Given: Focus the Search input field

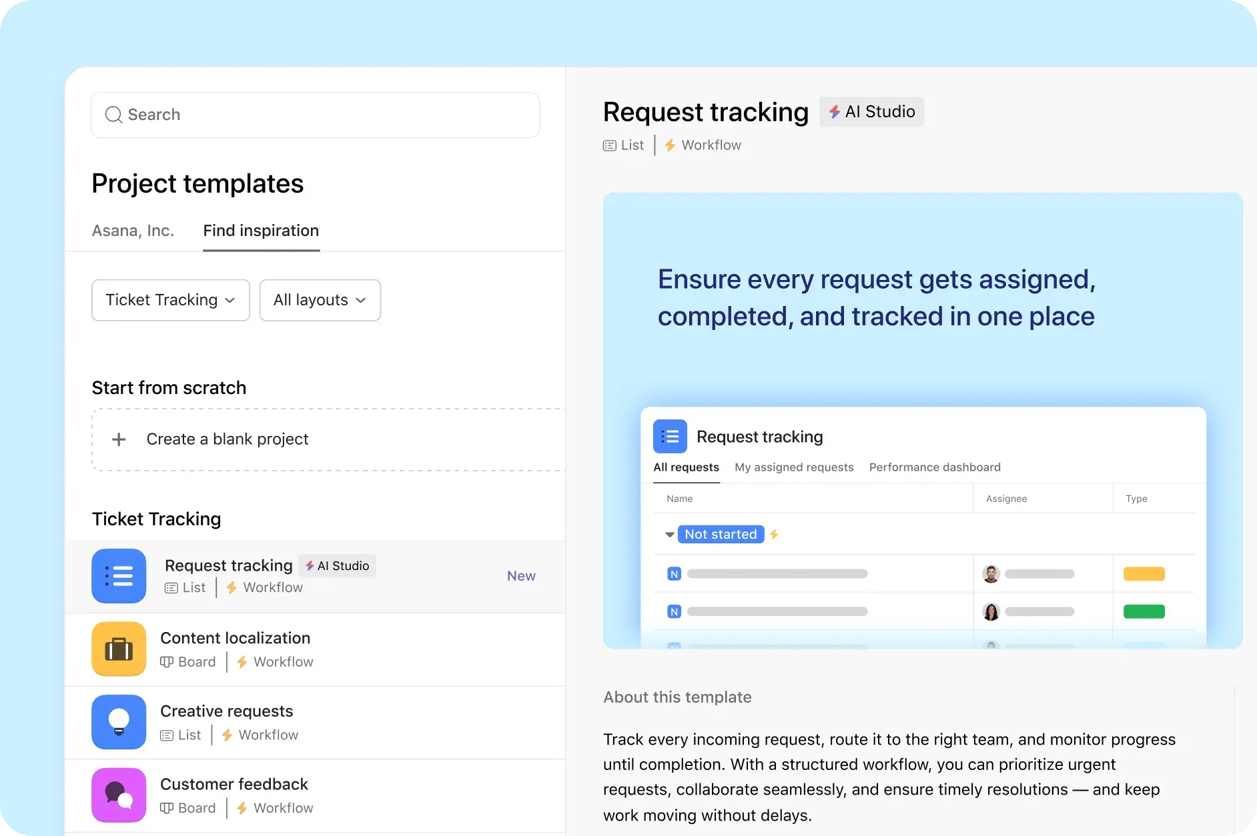Looking at the screenshot, I should 315,115.
